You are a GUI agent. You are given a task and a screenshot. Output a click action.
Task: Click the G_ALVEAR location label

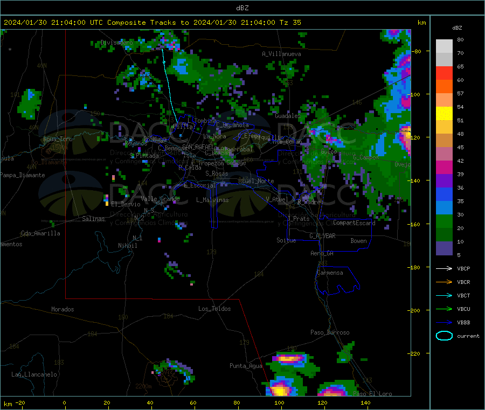click(322, 236)
